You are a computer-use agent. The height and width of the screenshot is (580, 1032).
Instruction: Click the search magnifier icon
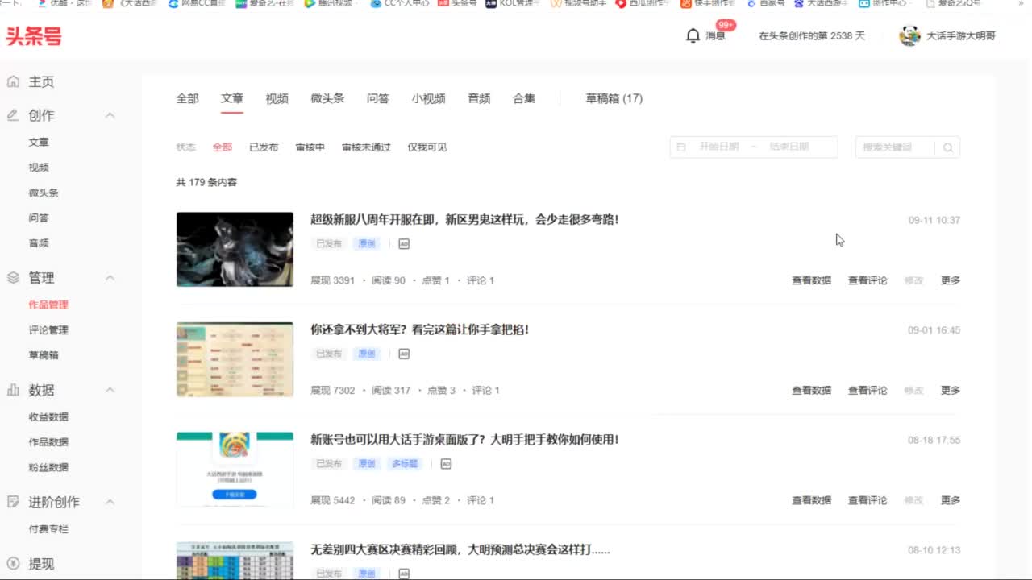click(x=947, y=147)
